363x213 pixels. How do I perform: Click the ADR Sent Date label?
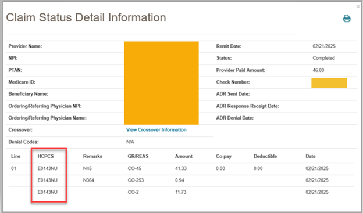[x=233, y=94]
